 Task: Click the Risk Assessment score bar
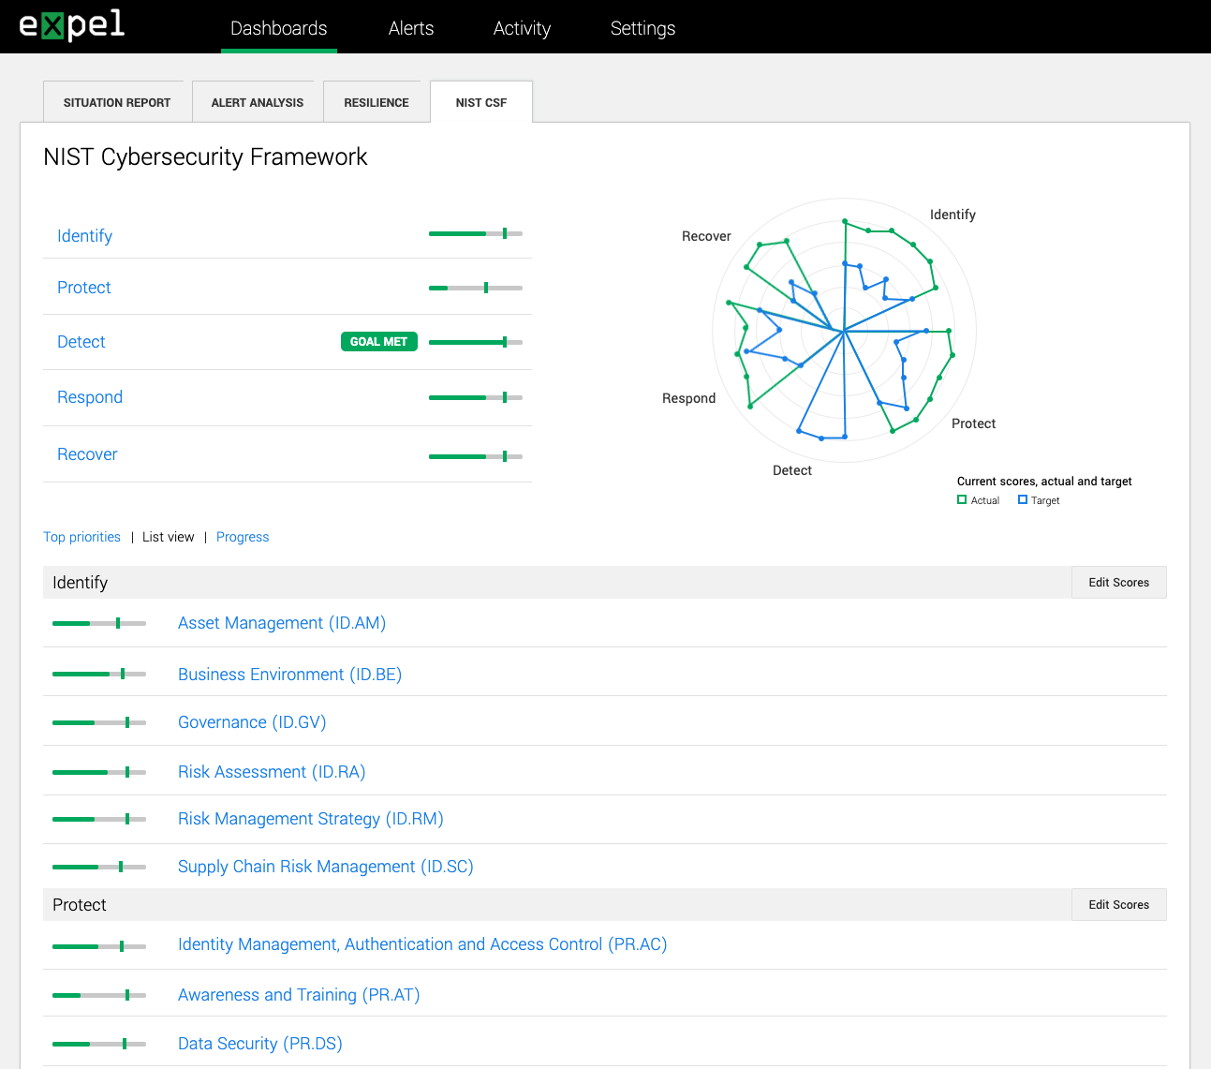tap(99, 772)
